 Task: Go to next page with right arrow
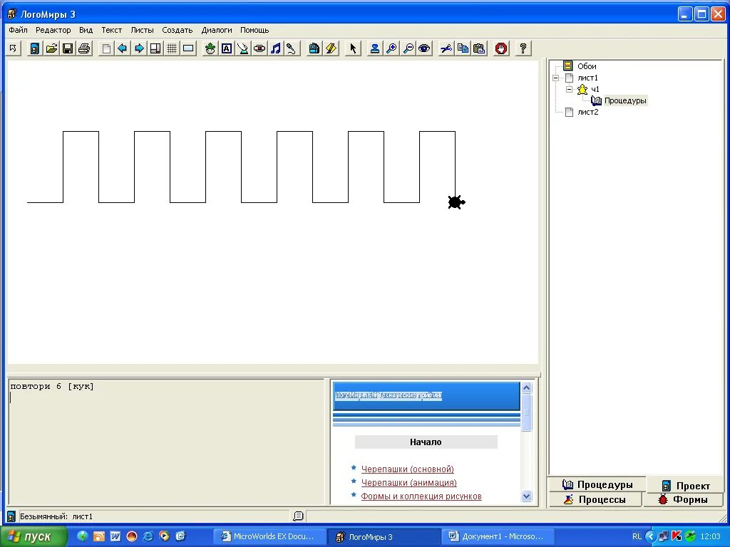point(139,48)
